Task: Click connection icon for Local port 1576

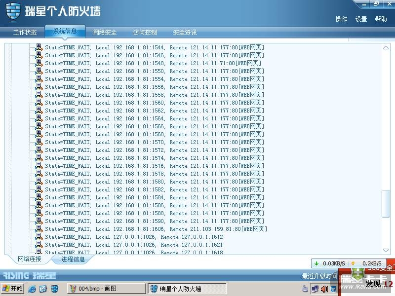Action: pyautogui.click(x=39, y=165)
